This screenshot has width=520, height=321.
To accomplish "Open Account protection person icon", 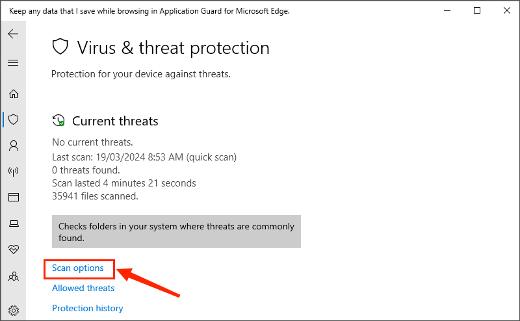I will point(13,146).
